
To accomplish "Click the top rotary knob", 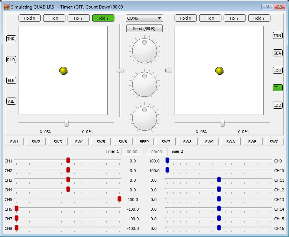I will tap(144, 50).
